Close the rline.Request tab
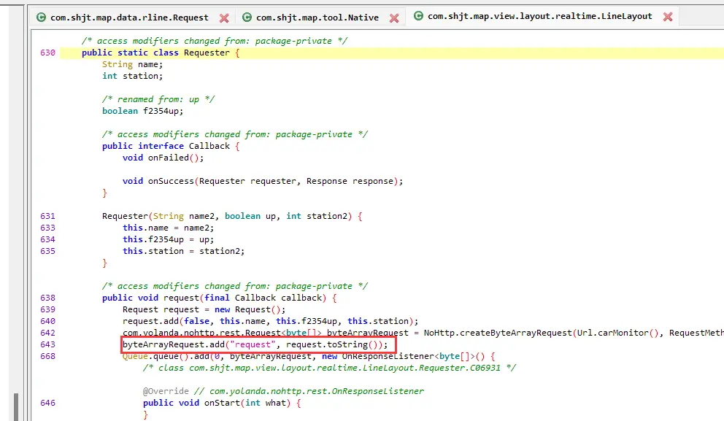The width and height of the screenshot is (724, 421). 224,18
